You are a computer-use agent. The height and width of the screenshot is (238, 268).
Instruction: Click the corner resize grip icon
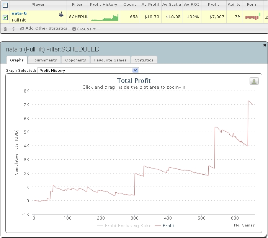(266, 236)
